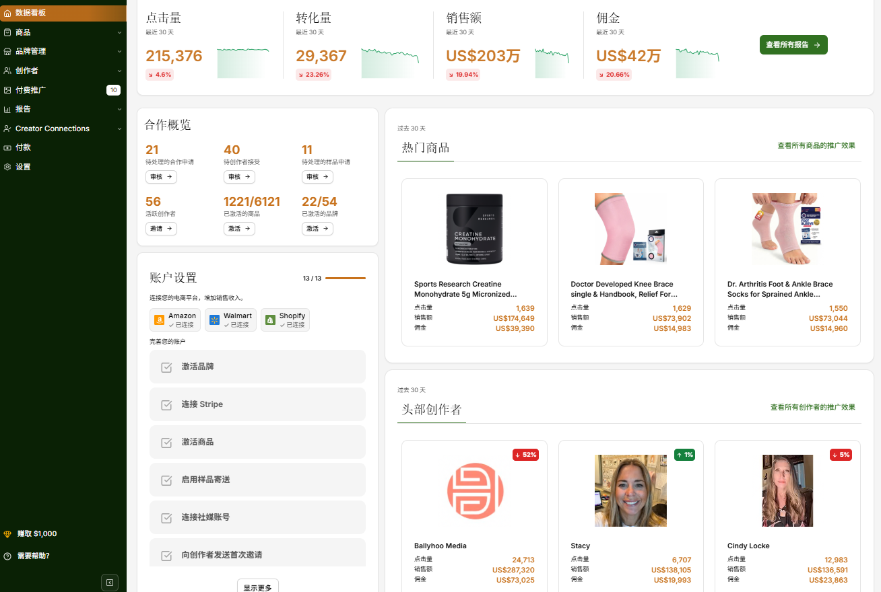Expand the 商品 sidebar submenu chevron

119,32
